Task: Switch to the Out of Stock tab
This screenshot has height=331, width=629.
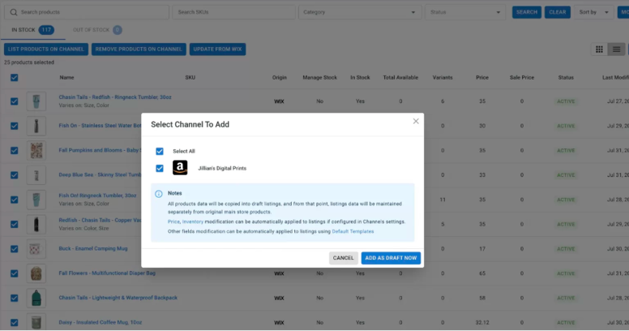Action: pyautogui.click(x=97, y=30)
